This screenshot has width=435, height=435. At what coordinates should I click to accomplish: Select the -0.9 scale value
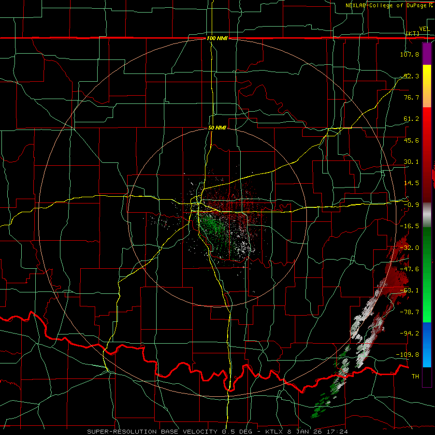411,205
